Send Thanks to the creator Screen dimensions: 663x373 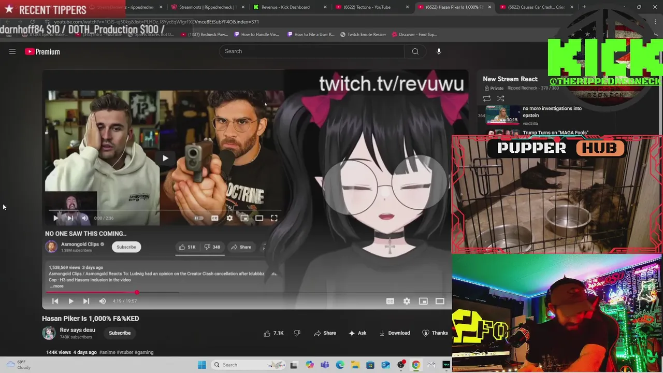coord(435,333)
